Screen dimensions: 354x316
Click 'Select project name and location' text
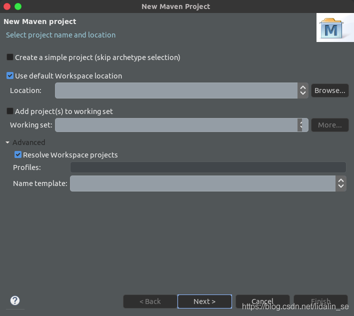click(x=60, y=35)
